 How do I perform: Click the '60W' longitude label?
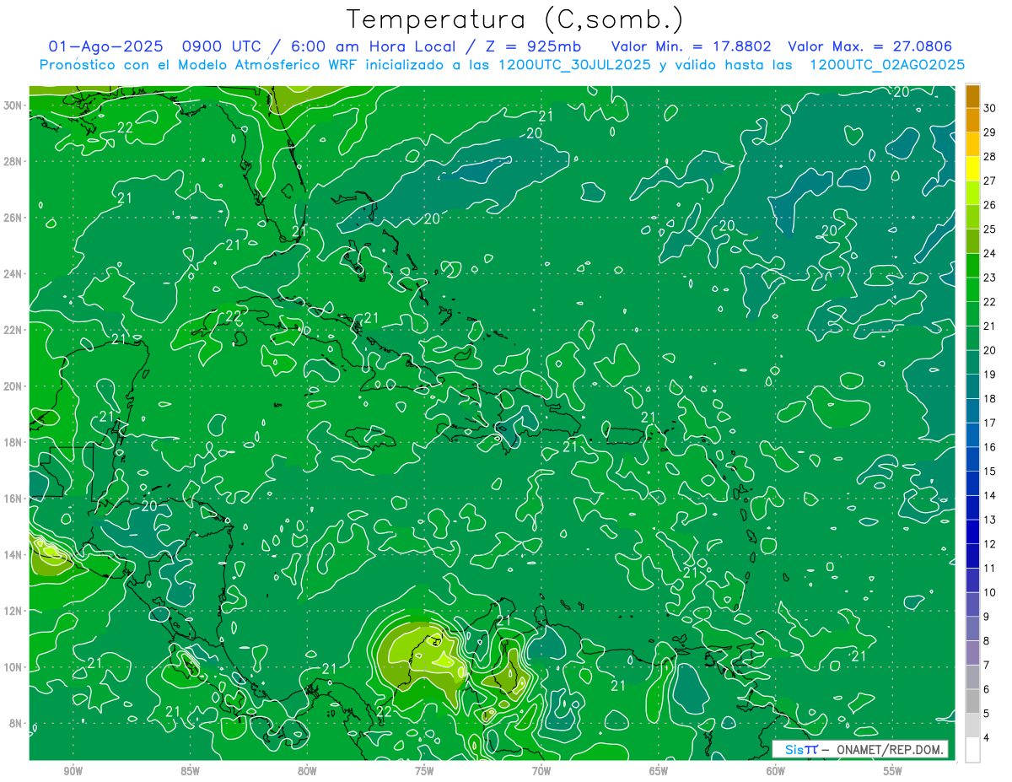click(776, 771)
